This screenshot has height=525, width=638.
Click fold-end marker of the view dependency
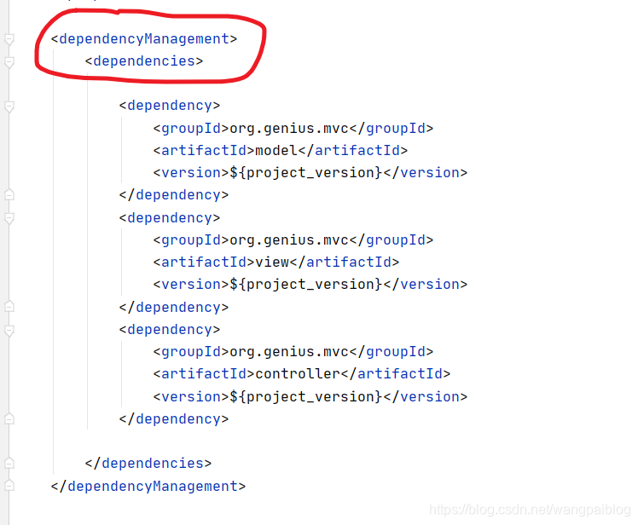tap(9, 307)
